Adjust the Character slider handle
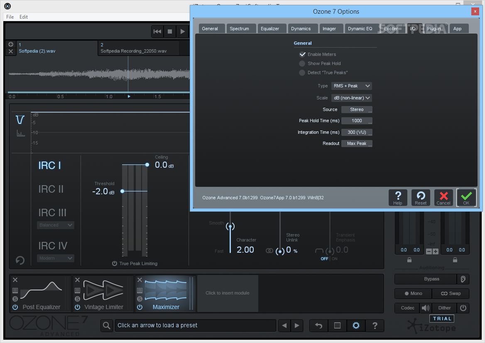The height and width of the screenshot is (343, 485). pyautogui.click(x=230, y=227)
